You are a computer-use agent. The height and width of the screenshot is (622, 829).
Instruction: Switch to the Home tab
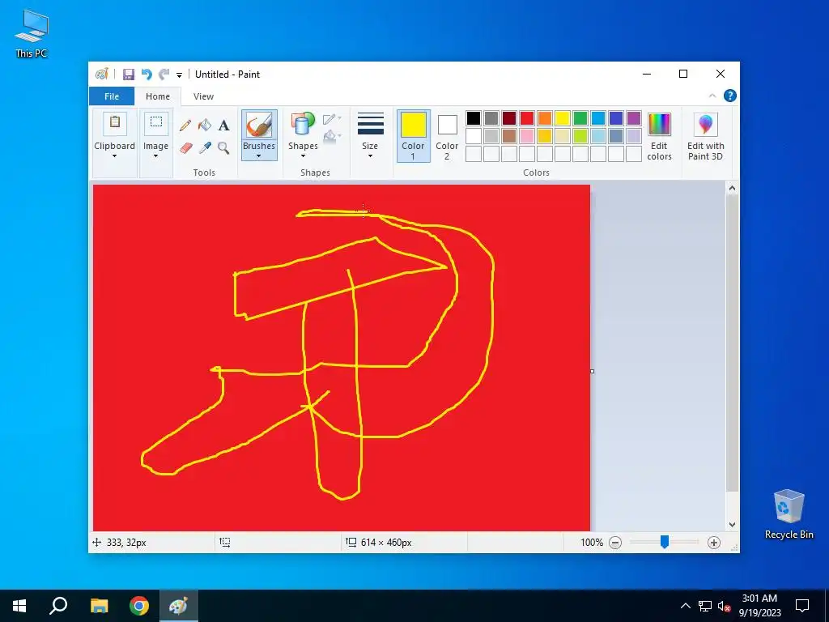158,96
